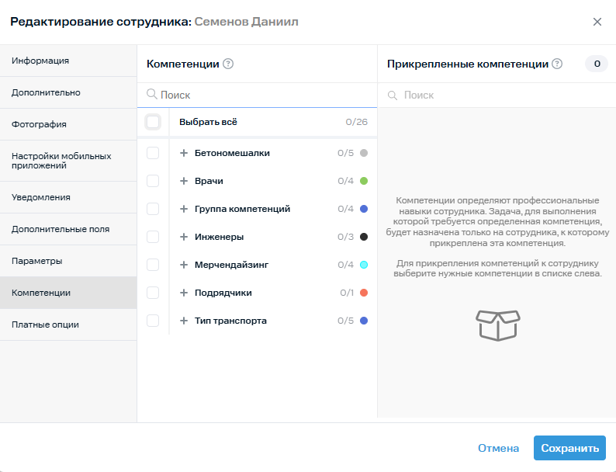
Task: Click the magnifier icon in right search
Action: tap(393, 95)
